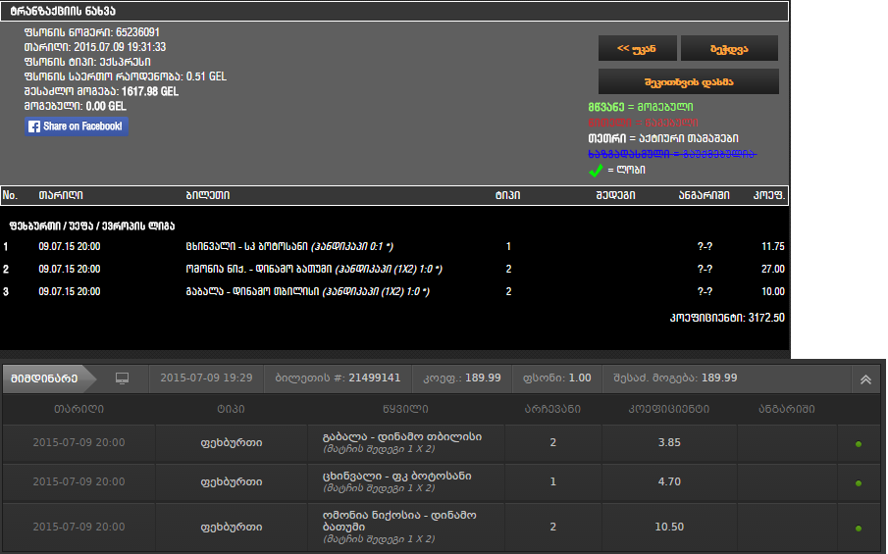Click the green 'მწვანე = მოგებული' legend entry
This screenshot has width=888, height=554.
(641, 107)
